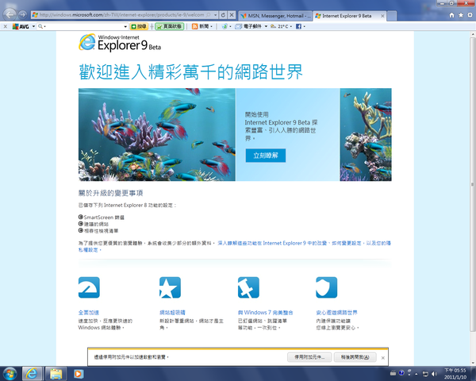
Task: Click the blue help tray icon
Action: click(x=401, y=373)
